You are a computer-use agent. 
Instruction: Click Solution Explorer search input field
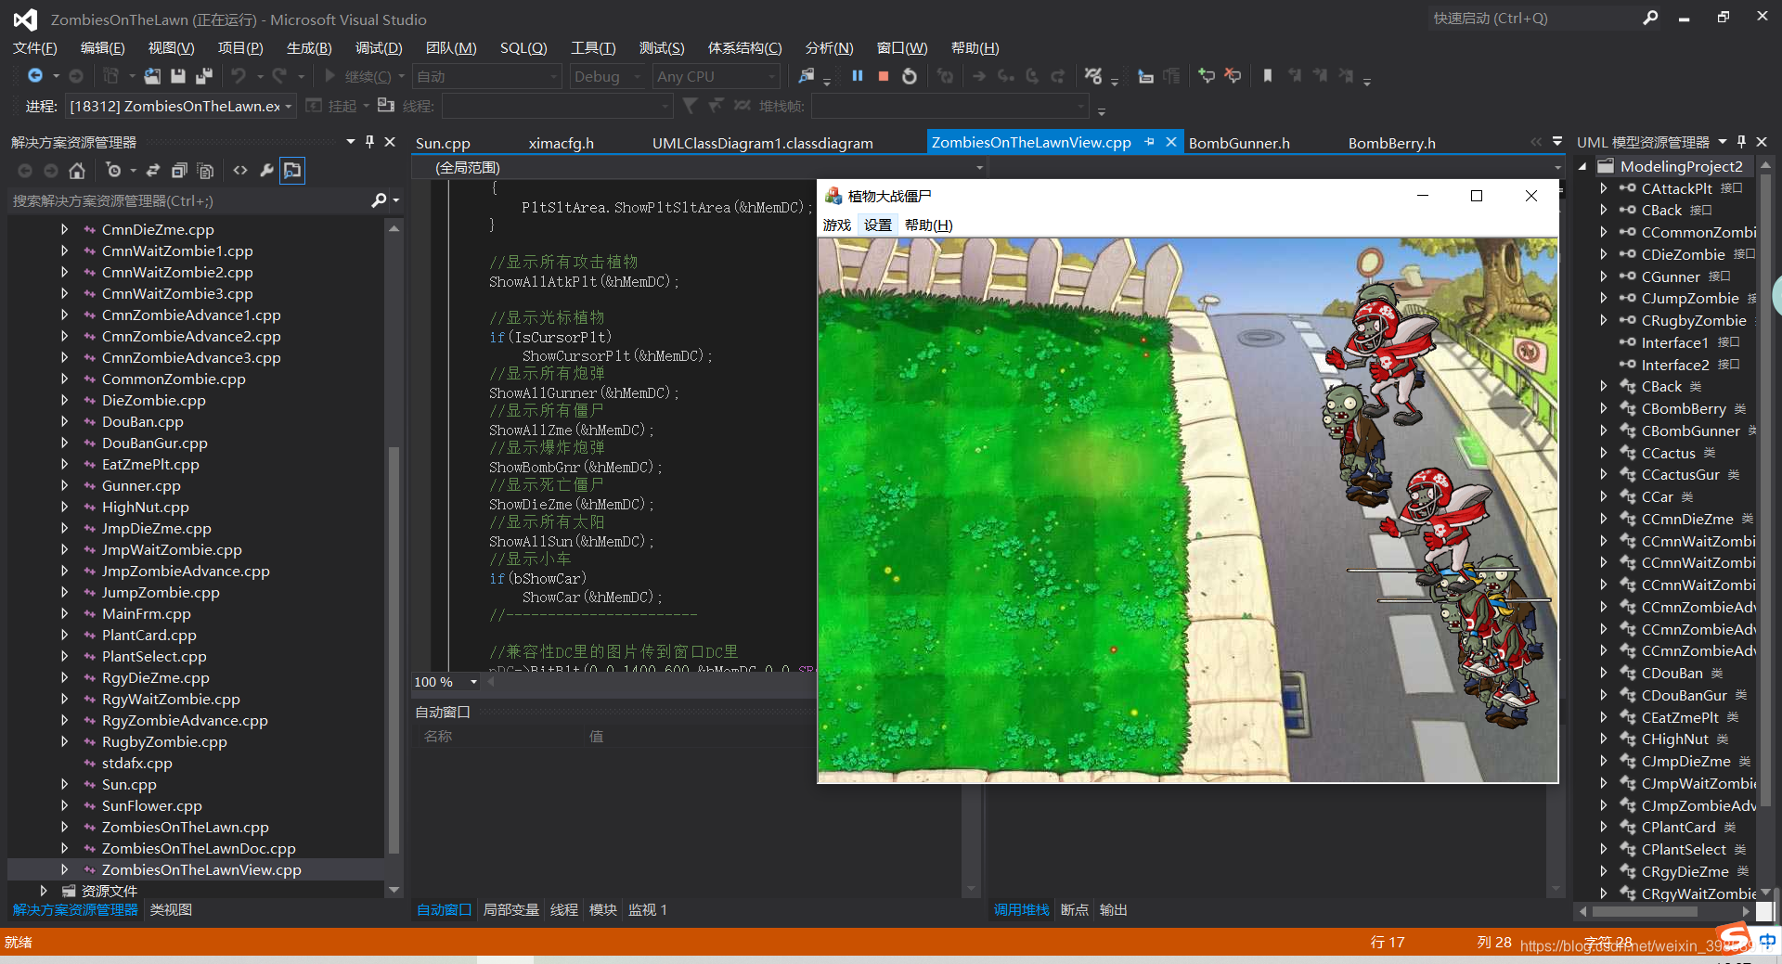pos(188,200)
